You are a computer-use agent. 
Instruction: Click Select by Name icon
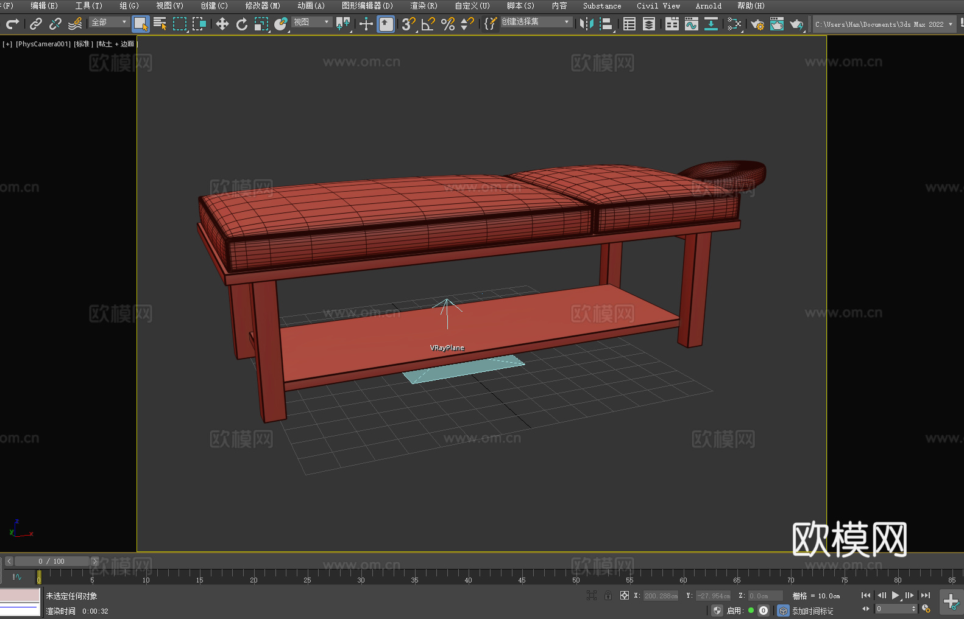pos(160,24)
